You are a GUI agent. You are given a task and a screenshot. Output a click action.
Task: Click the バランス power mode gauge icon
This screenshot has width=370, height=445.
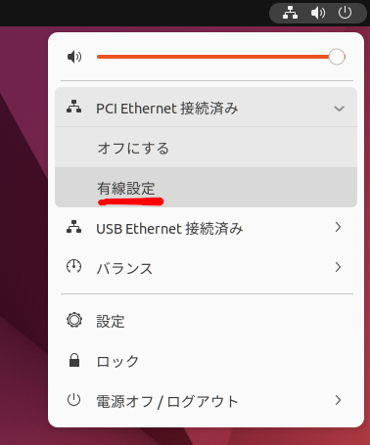pos(74,266)
